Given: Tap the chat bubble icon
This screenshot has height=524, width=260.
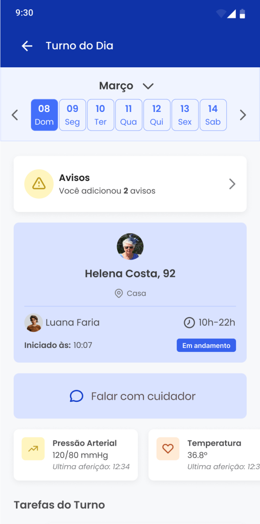Looking at the screenshot, I should tap(76, 396).
